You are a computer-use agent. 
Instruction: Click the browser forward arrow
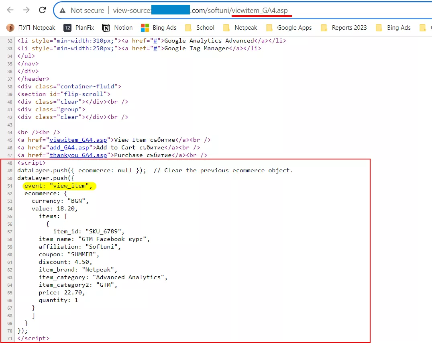(26, 10)
